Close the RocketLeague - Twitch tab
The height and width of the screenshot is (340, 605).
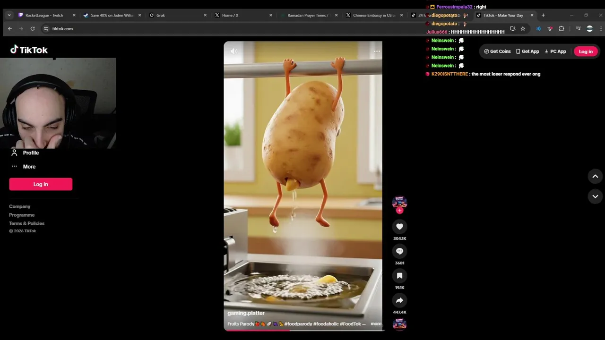[74, 15]
